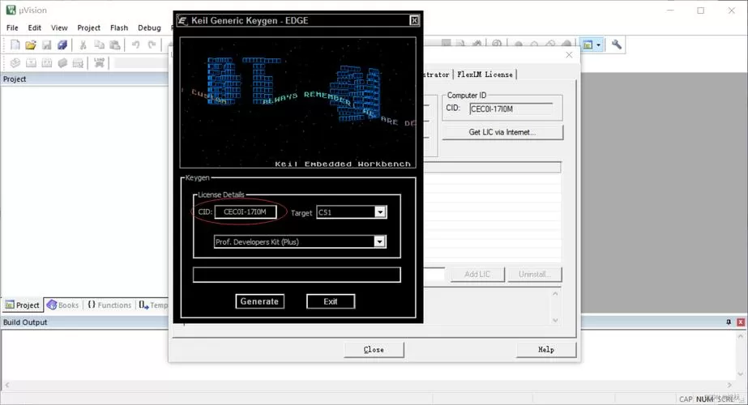Click Build Output scroll left arrow

6,385
